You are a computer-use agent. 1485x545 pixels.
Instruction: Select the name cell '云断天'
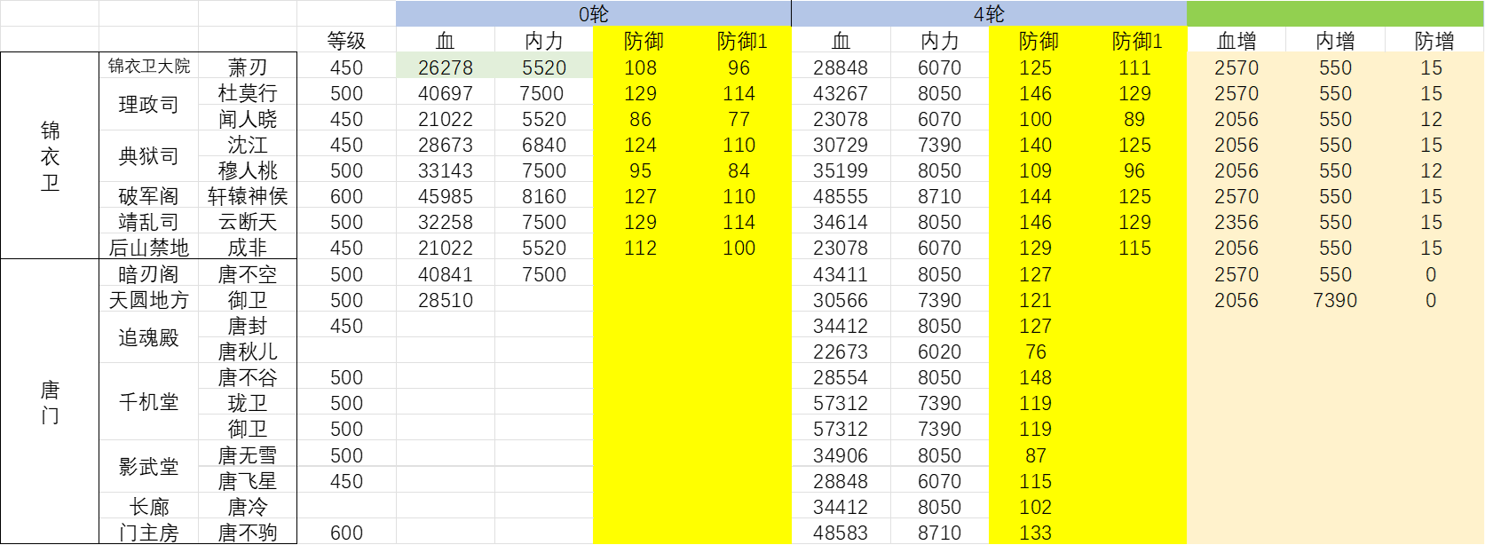coord(248,222)
